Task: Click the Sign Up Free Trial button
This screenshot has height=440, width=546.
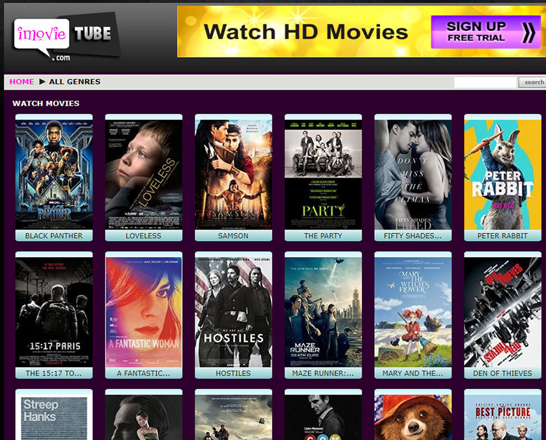Action: pos(486,32)
